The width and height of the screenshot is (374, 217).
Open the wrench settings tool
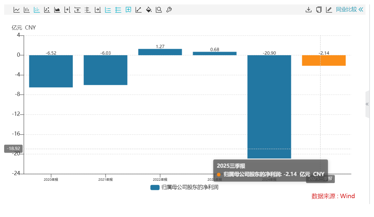click(x=169, y=10)
